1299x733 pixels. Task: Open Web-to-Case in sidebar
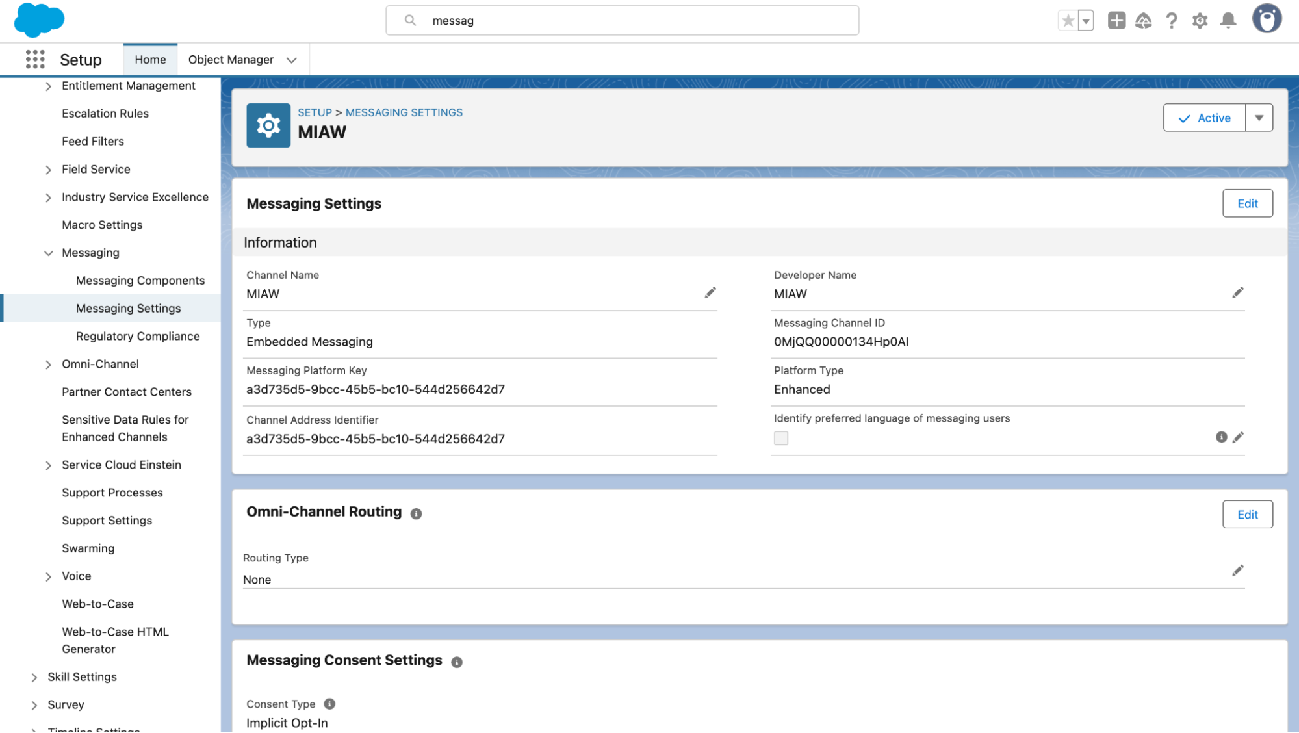pos(97,604)
